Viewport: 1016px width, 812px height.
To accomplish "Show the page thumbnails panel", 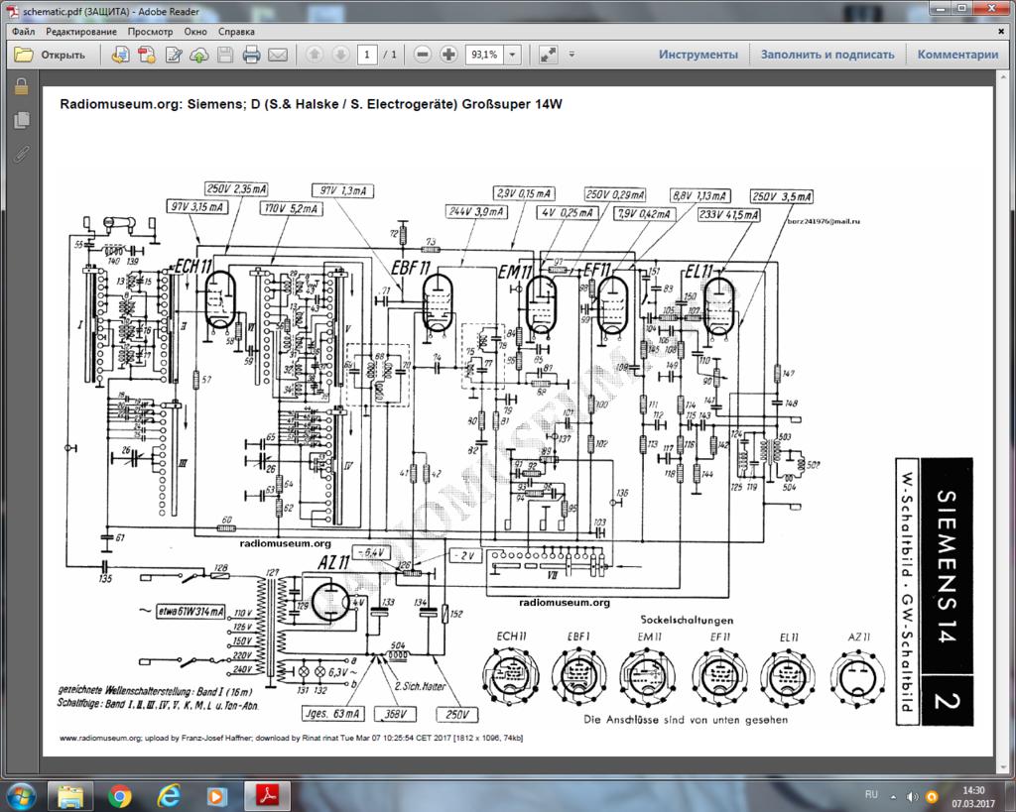I will pos(22,120).
